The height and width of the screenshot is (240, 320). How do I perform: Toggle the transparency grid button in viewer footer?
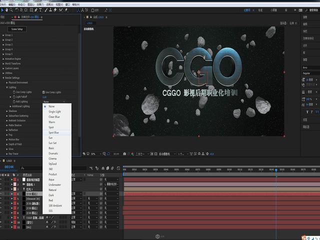pyautogui.click(x=155, y=154)
